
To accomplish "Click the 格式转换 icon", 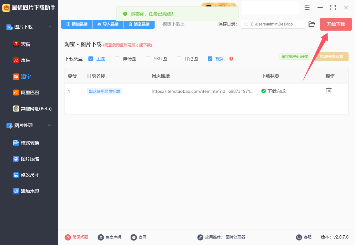I will (16, 143).
